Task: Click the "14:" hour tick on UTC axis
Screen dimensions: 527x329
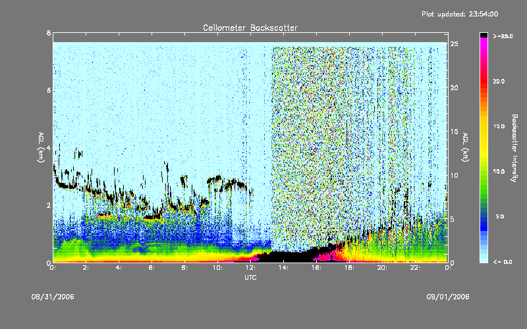Action: click(283, 268)
